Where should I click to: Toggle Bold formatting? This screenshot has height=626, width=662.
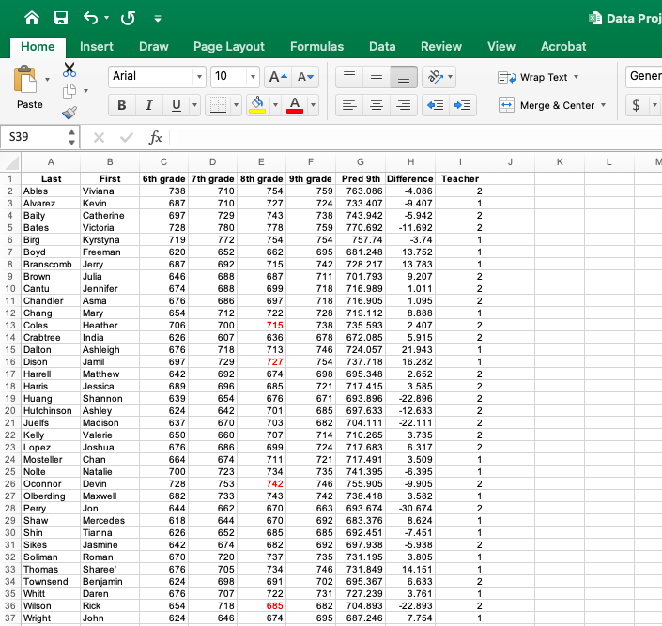click(x=121, y=105)
